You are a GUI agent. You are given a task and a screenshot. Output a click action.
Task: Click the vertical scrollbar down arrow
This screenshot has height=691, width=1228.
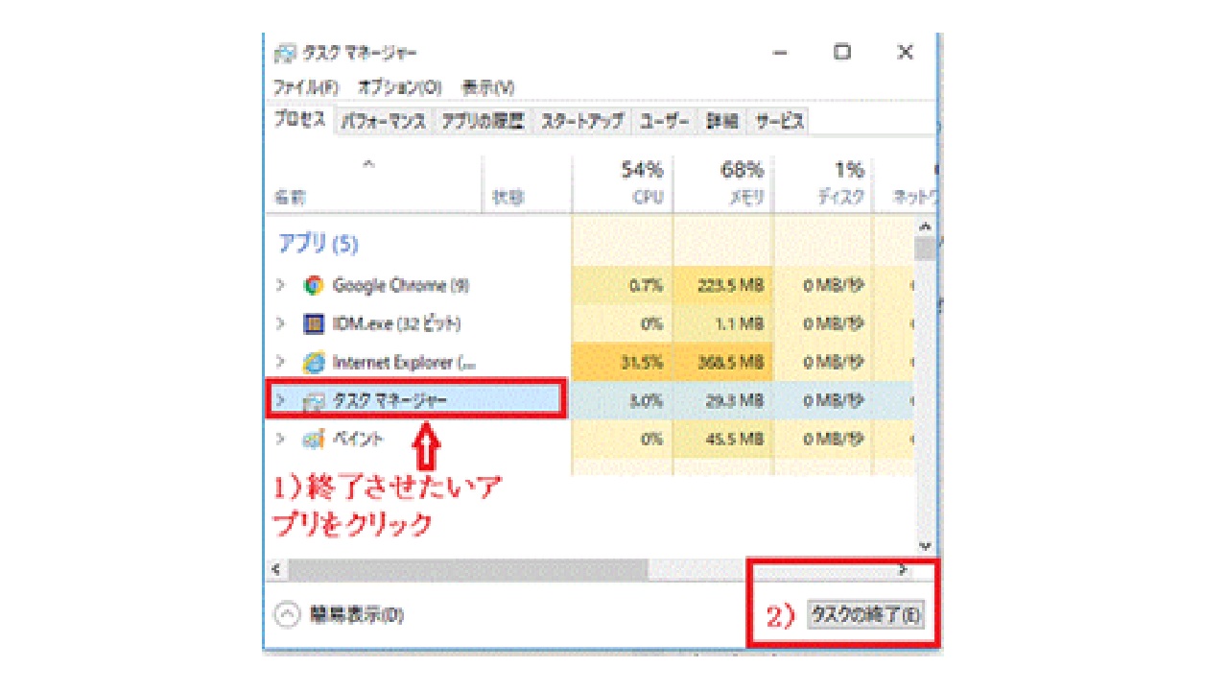[x=925, y=545]
